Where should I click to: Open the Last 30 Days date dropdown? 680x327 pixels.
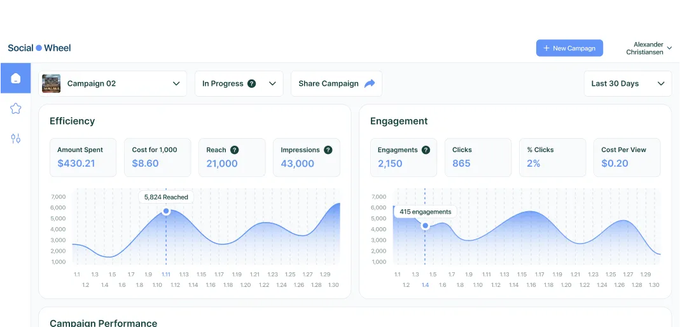628,84
